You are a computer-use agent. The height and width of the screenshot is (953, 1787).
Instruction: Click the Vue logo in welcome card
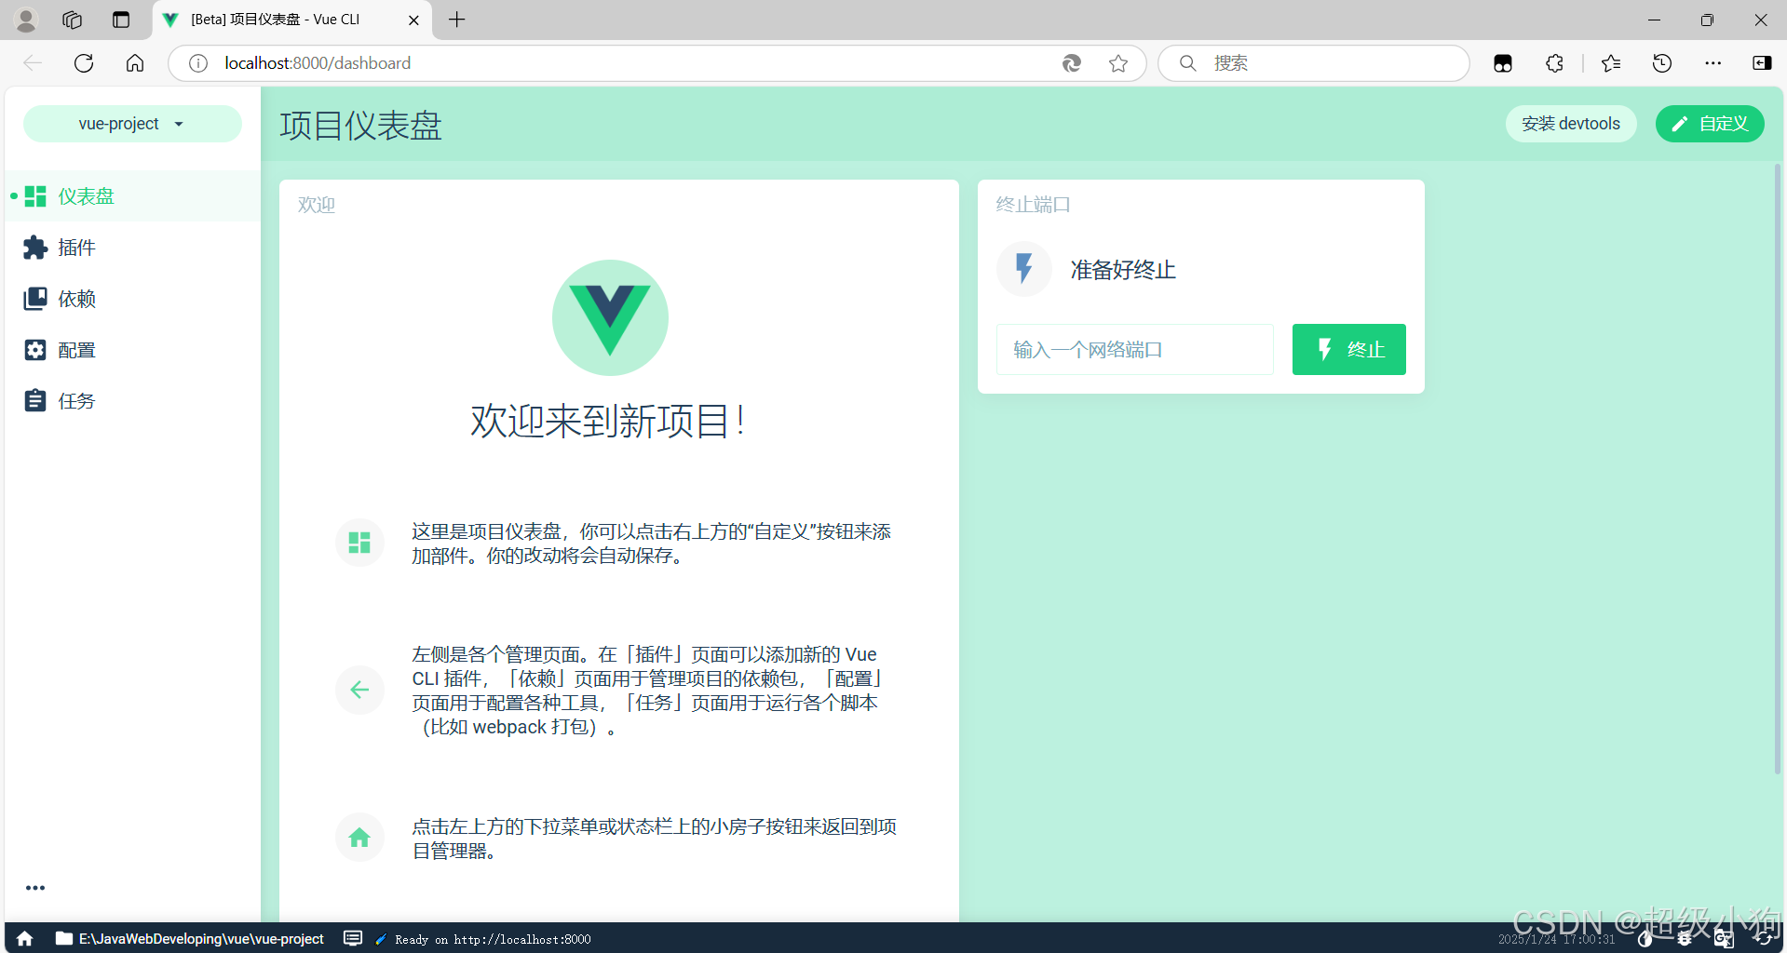(x=610, y=317)
